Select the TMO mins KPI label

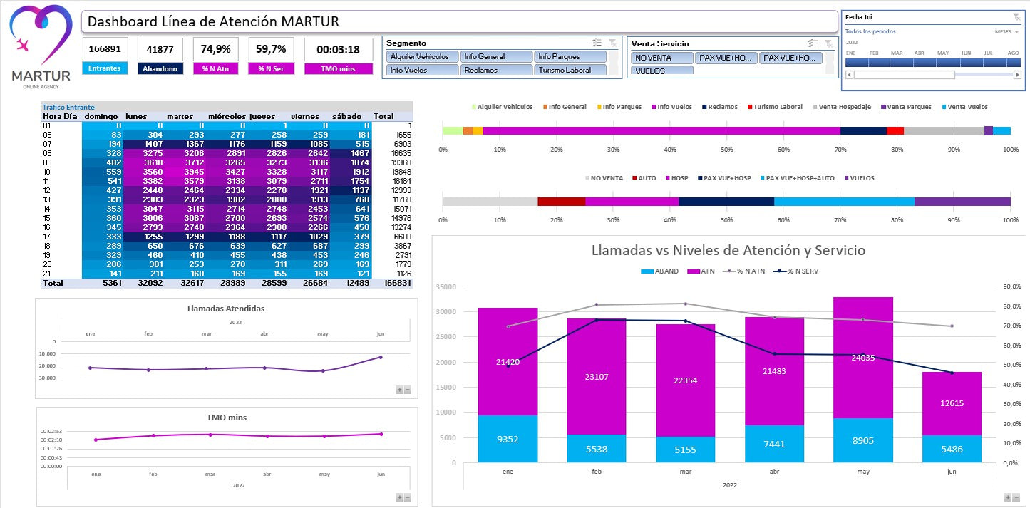(x=339, y=68)
